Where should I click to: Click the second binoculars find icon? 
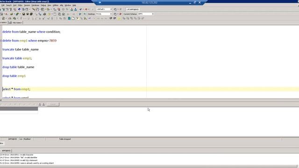tap(114, 18)
